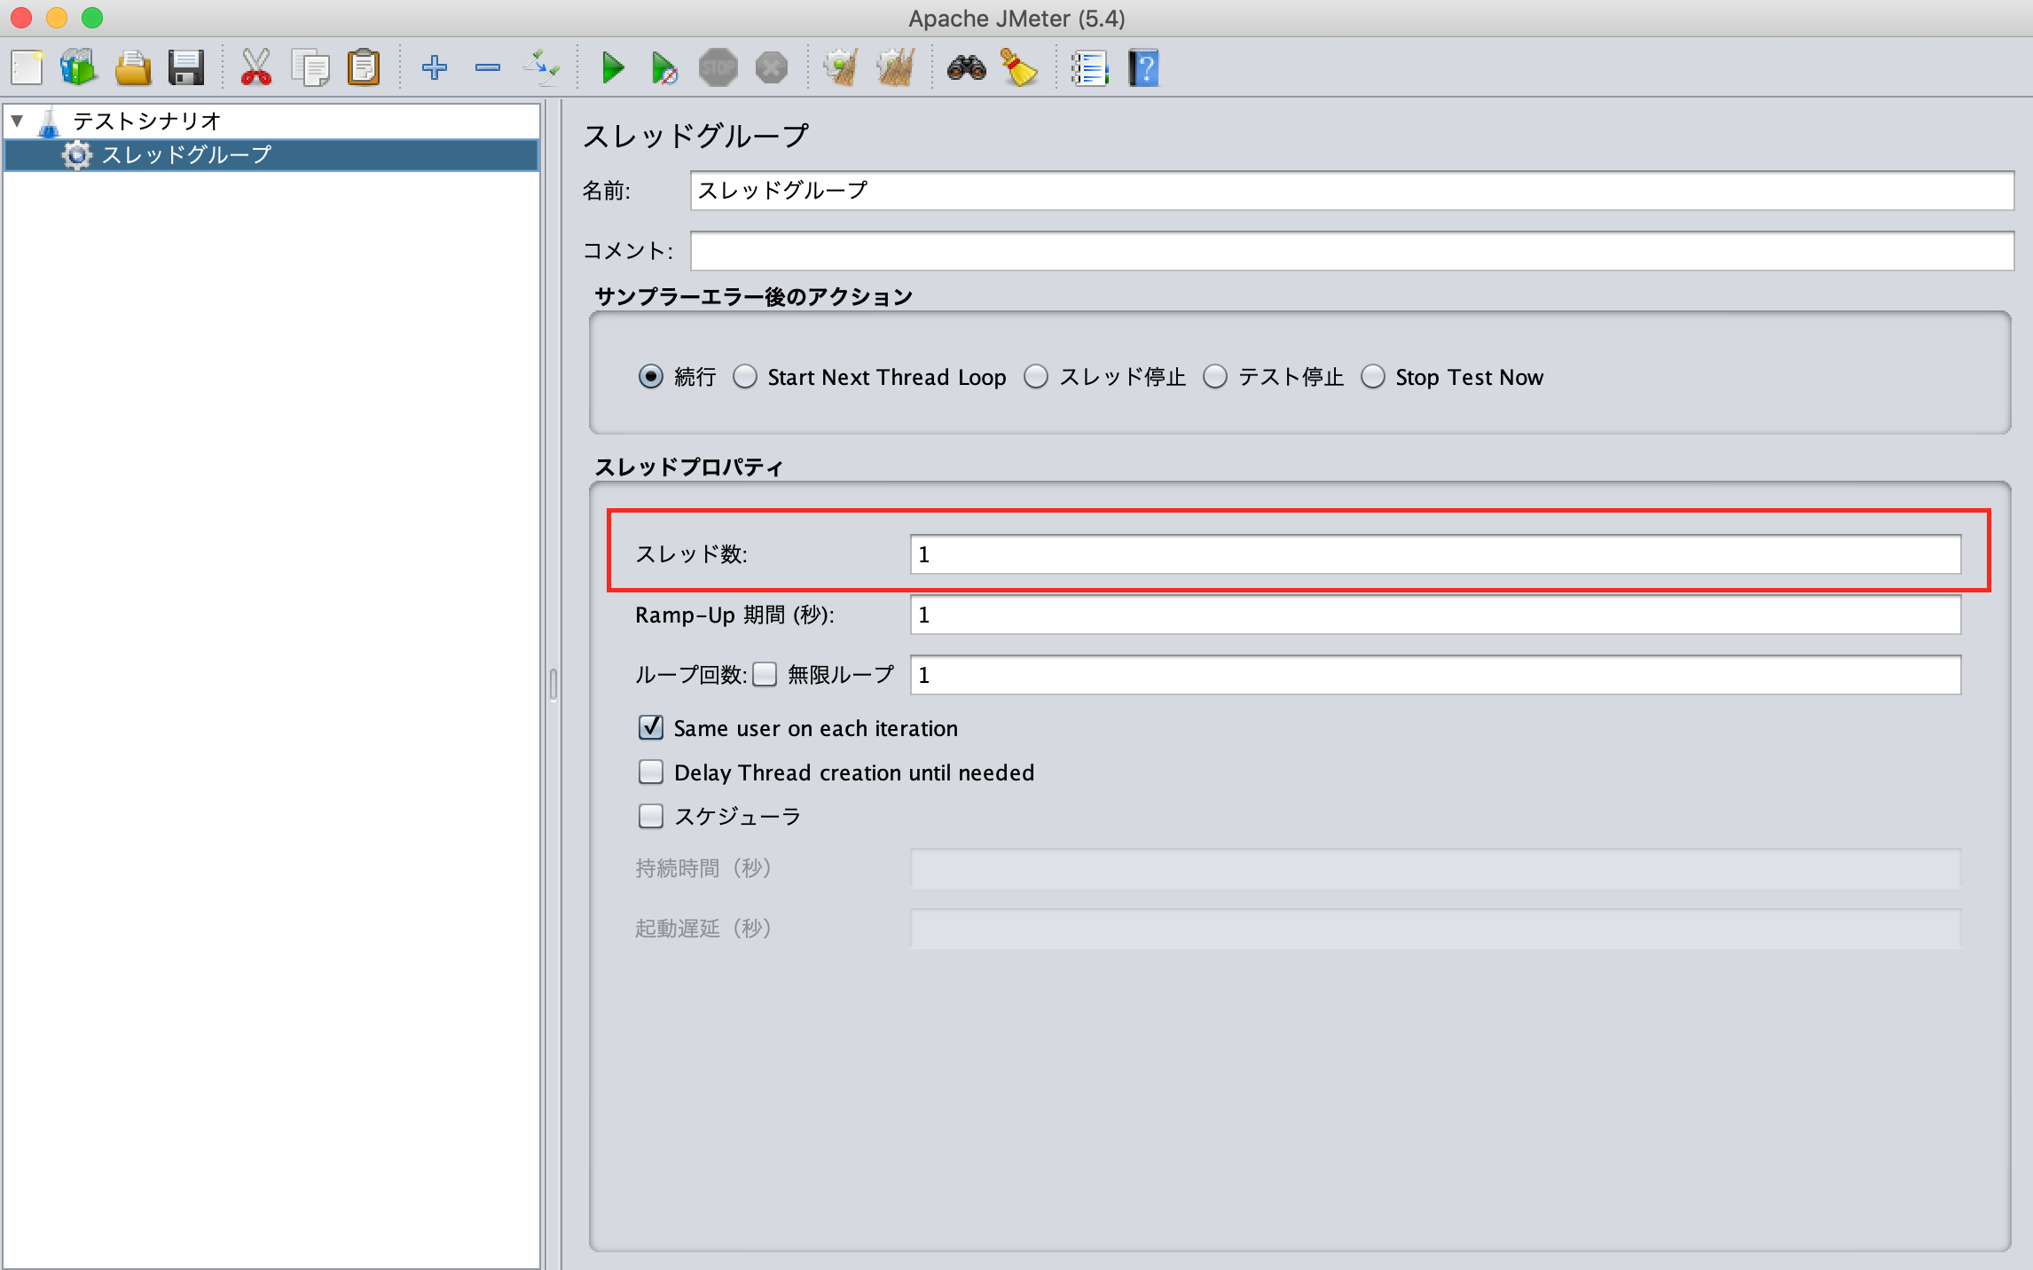Select the Stop Test Now option
The width and height of the screenshot is (2033, 1270).
(x=1372, y=377)
